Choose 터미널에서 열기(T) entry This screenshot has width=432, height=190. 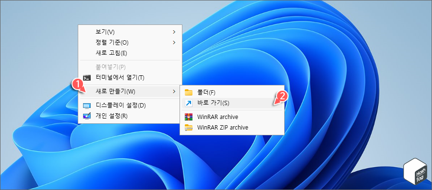point(130,78)
